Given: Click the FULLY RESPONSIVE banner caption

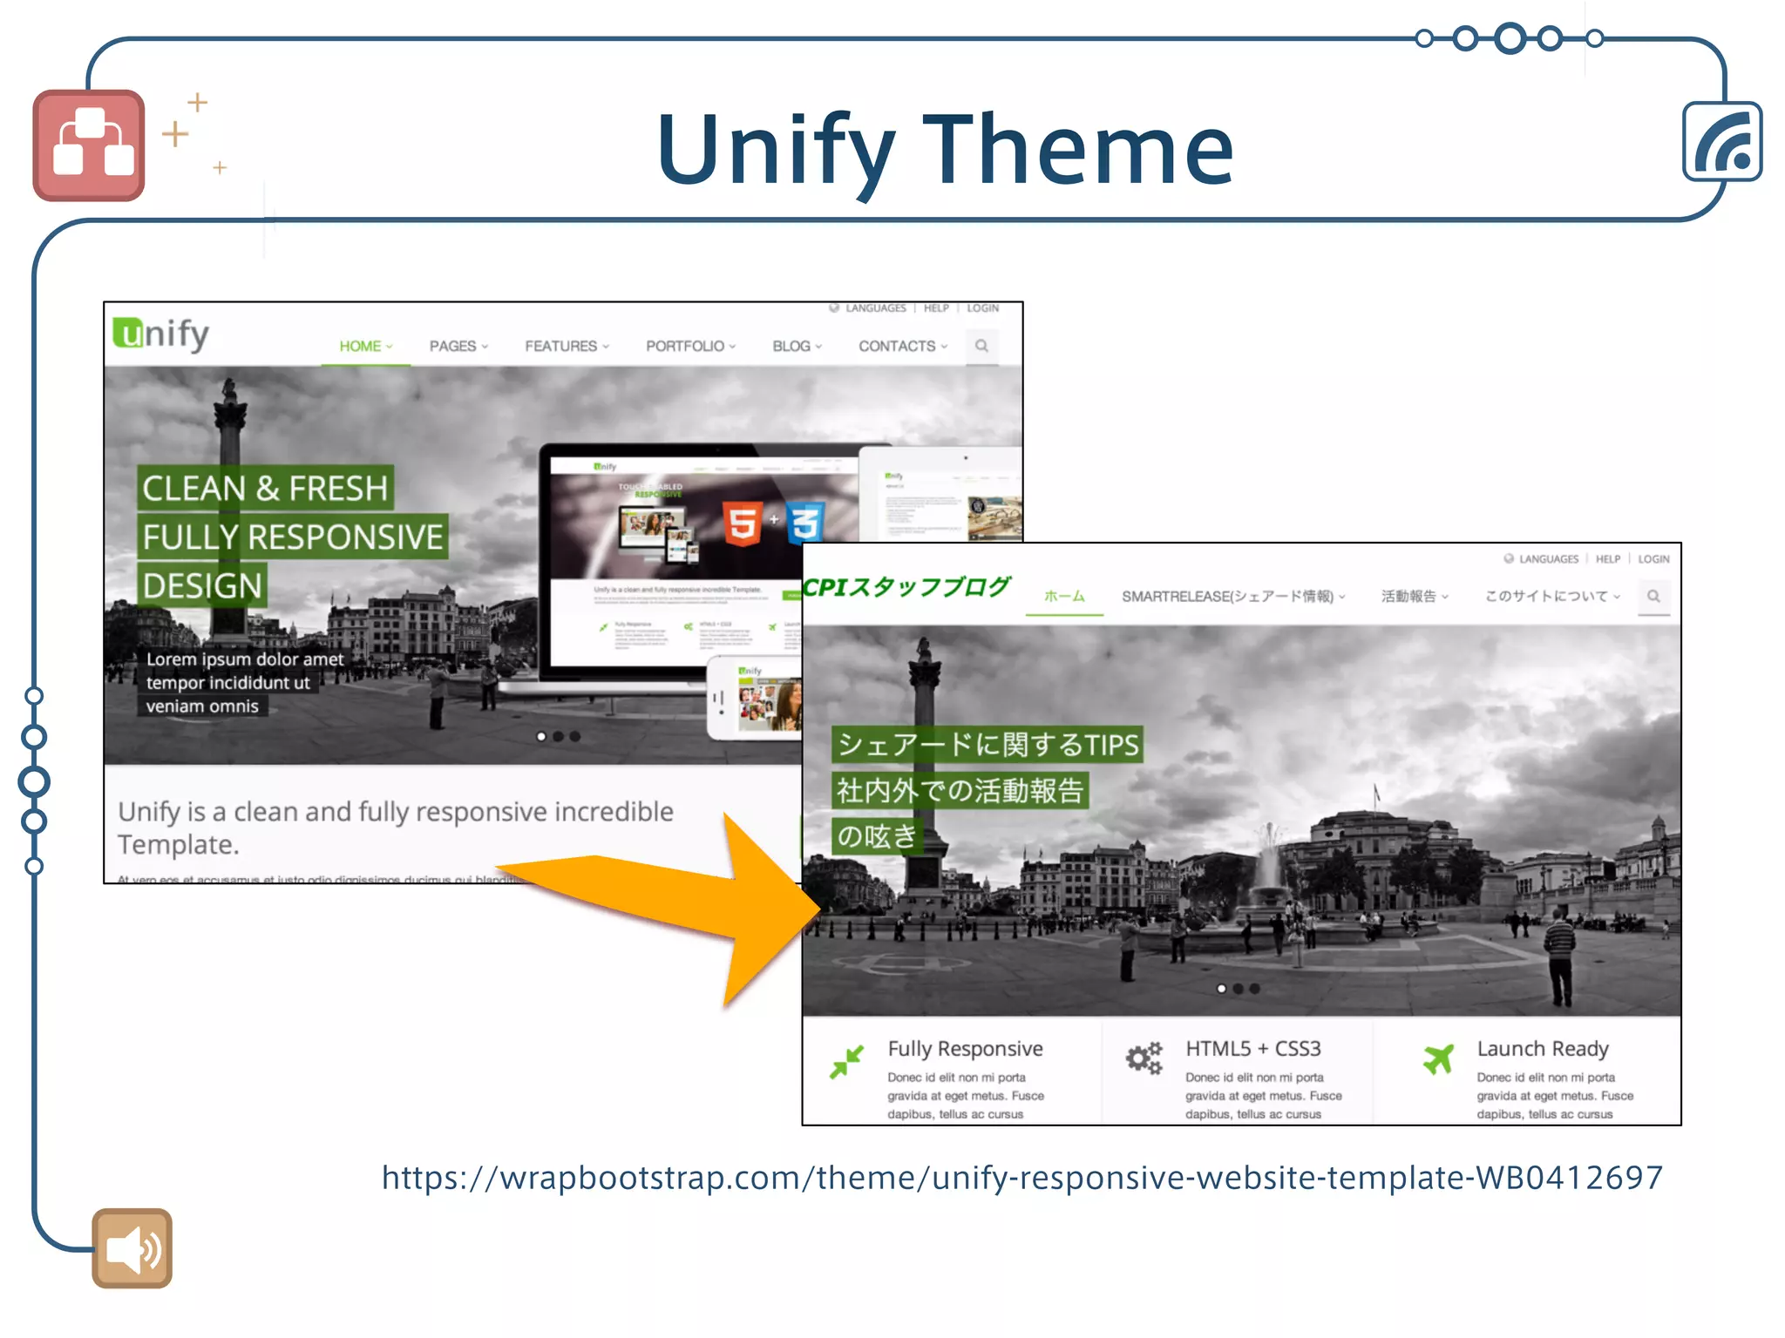Looking at the screenshot, I should (x=293, y=537).
